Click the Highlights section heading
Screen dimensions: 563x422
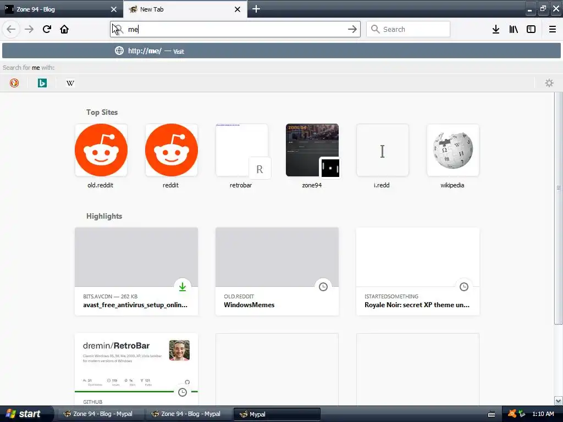coord(104,216)
